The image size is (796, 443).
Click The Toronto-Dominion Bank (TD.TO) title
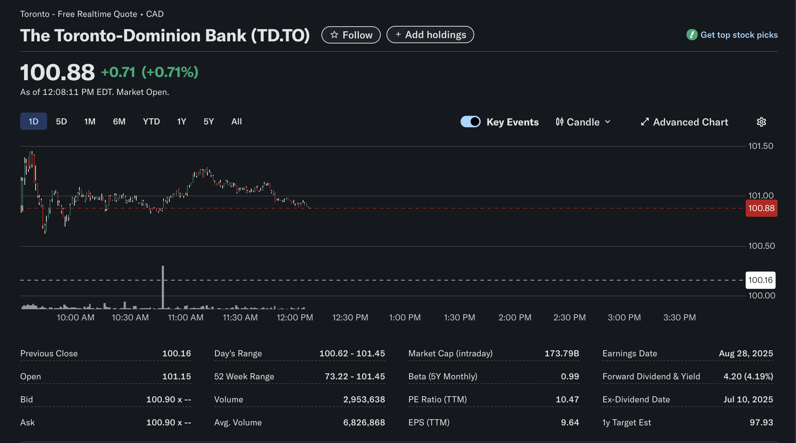point(165,36)
